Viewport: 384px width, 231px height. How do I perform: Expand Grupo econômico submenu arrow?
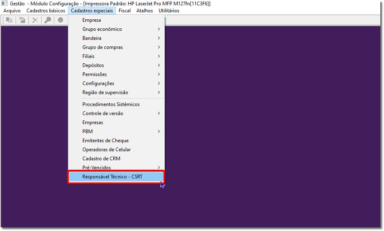coord(159,29)
